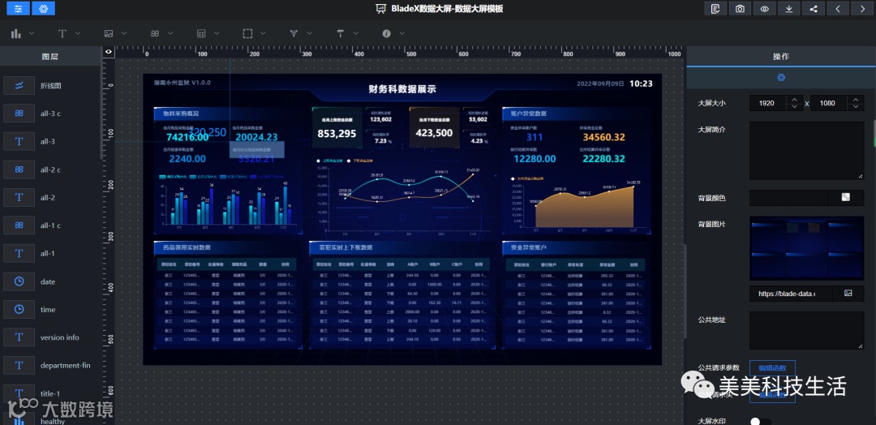The width and height of the screenshot is (876, 425).
Task: Click the 背景图片 background image thumbnail
Action: click(807, 248)
